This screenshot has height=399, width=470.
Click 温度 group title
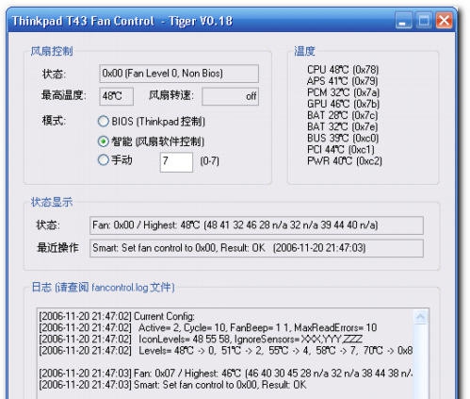[304, 51]
